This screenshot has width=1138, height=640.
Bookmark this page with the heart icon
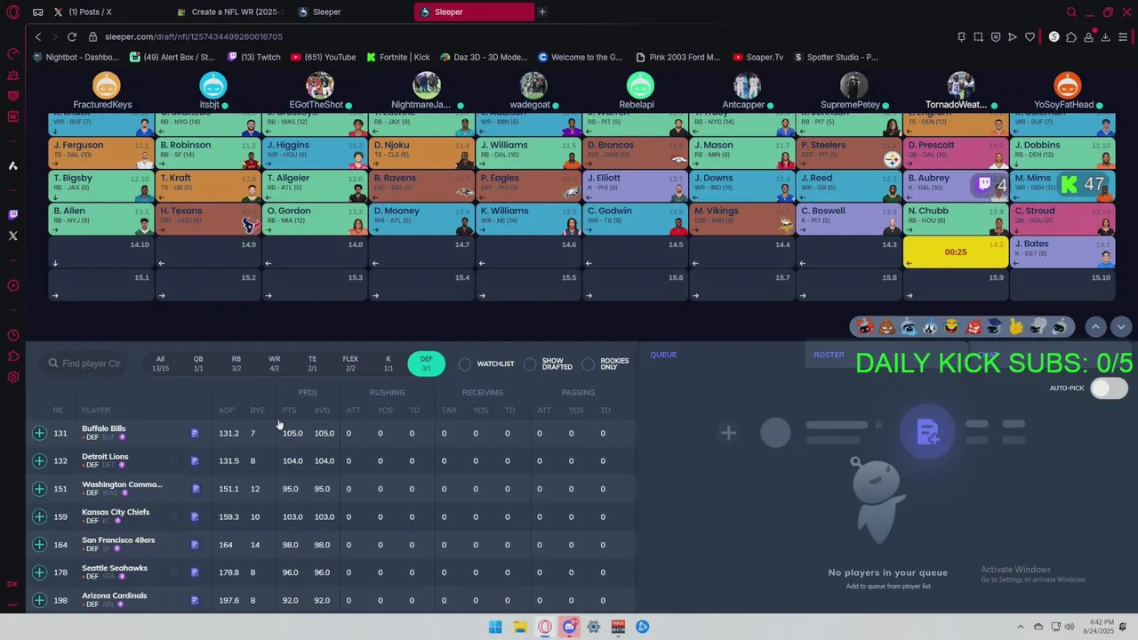click(1030, 36)
